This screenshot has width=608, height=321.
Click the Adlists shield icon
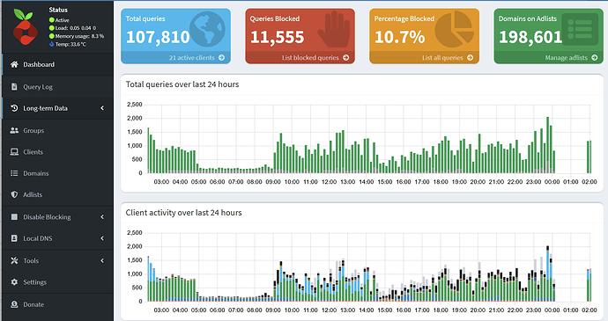pos(14,194)
